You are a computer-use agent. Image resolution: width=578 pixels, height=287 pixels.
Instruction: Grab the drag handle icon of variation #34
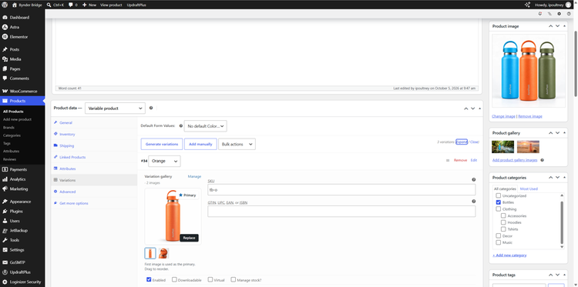click(448, 160)
